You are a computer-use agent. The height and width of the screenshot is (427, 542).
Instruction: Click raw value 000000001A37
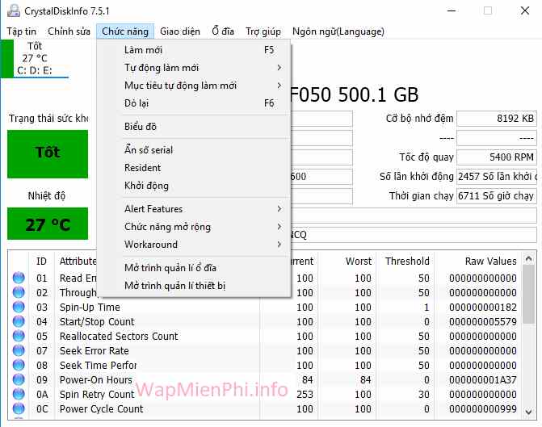pos(483,379)
